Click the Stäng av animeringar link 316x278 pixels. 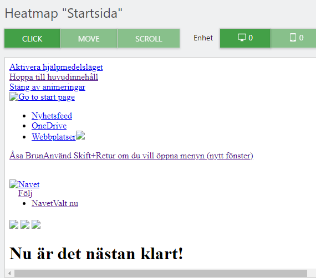(47, 87)
